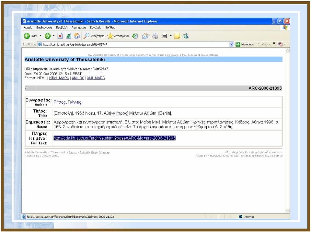The image size is (311, 232).
Task: Open the Βοήθεια menu
Action: (x=110, y=28)
